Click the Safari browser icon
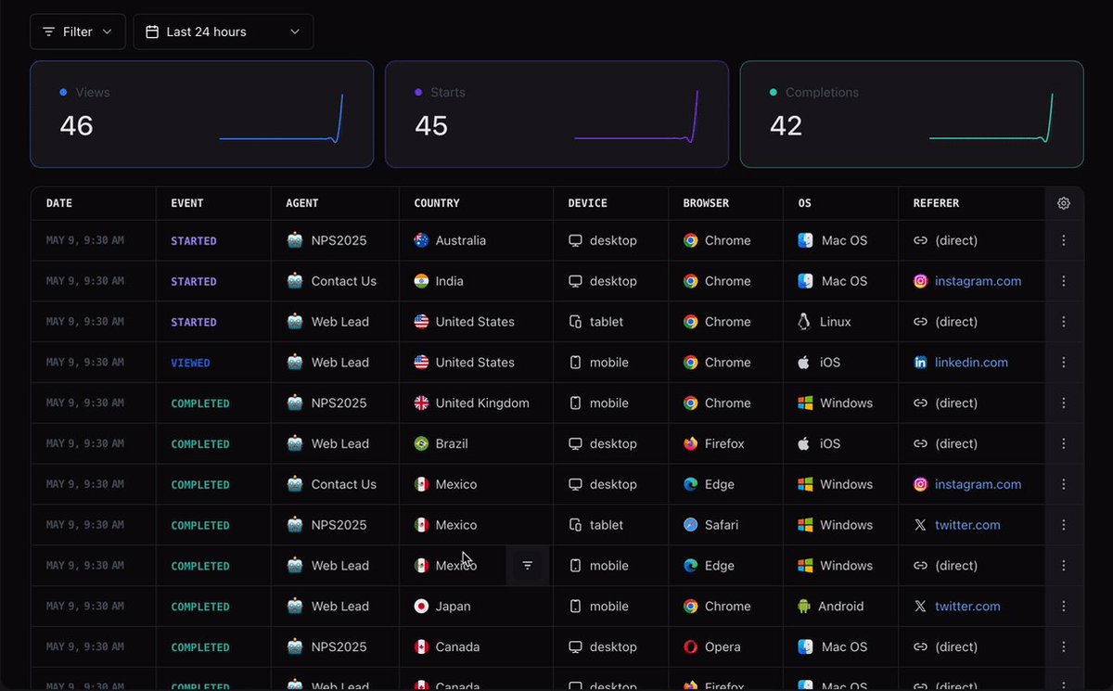This screenshot has width=1113, height=691. tap(690, 525)
